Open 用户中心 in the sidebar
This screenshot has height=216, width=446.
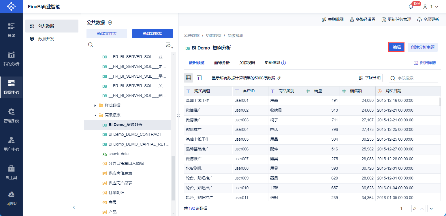click(x=11, y=144)
